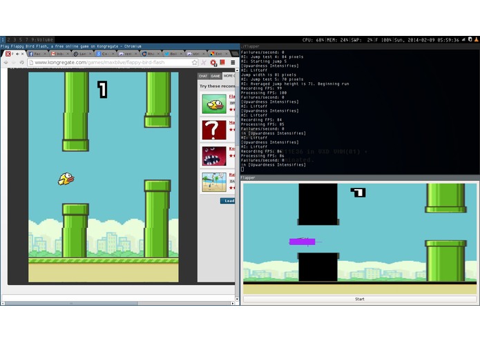
Task: Click the purple bird marker in Flapper window
Action: click(x=302, y=242)
